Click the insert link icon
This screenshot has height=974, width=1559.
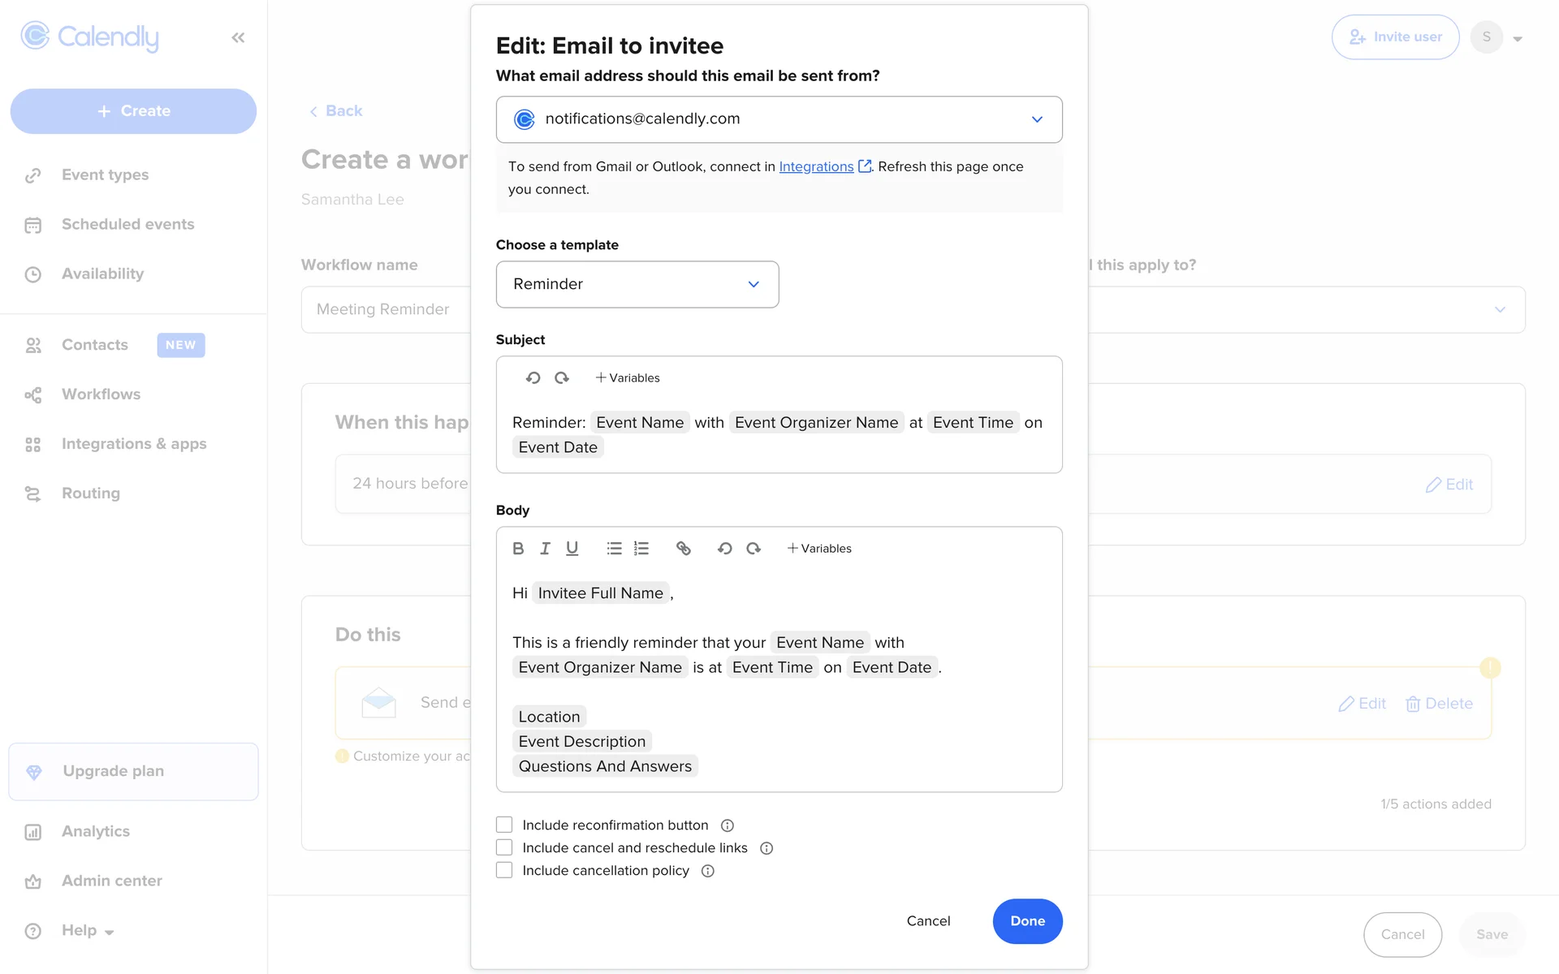pos(684,549)
